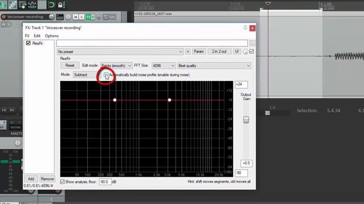364x204 pixels.
Task: Click trim button on the track
Action: tap(112, 17)
